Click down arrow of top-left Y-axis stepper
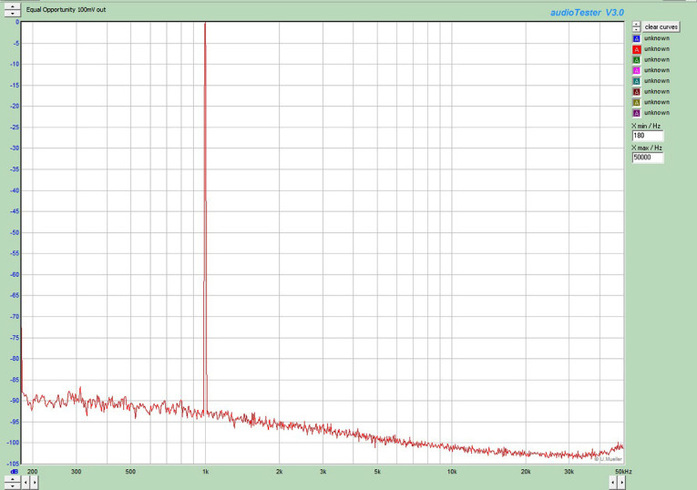697x490 pixels. [x=13, y=14]
